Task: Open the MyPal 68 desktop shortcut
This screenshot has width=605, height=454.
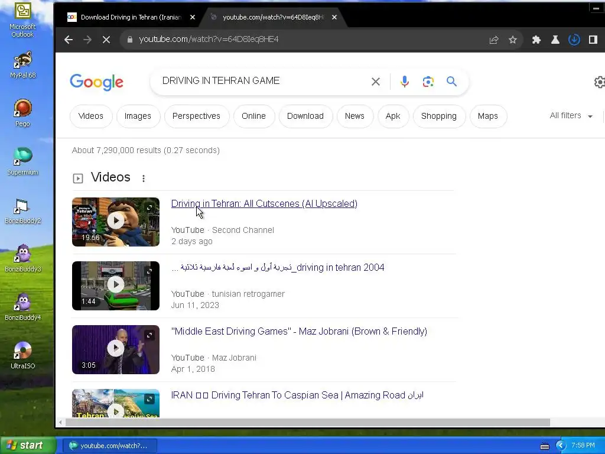Action: 22,65
